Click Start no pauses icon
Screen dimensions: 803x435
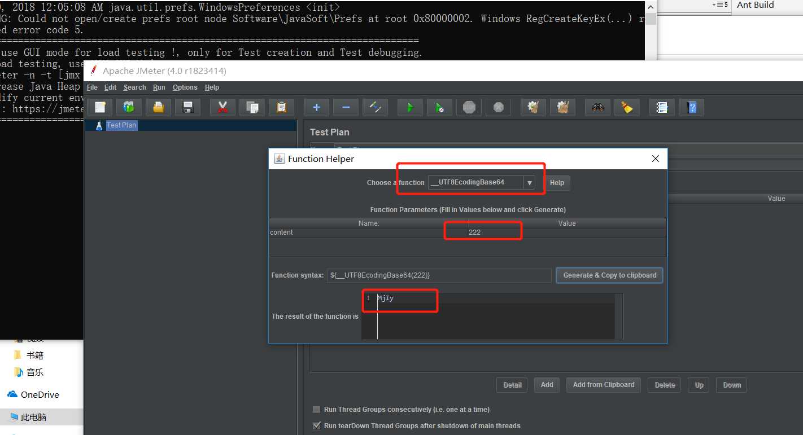coord(440,107)
